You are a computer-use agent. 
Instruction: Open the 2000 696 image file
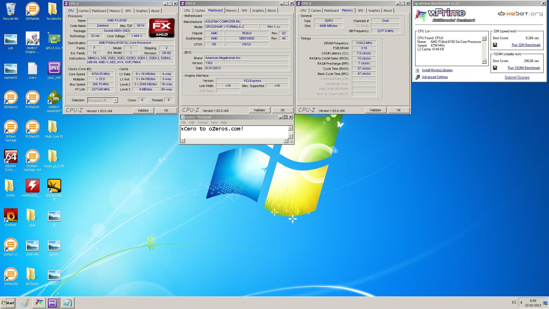tap(32, 247)
